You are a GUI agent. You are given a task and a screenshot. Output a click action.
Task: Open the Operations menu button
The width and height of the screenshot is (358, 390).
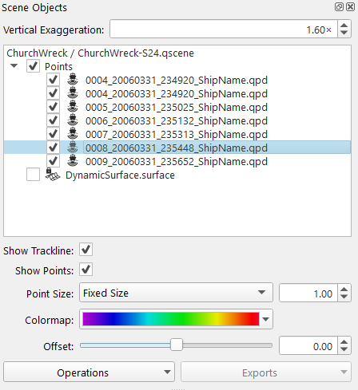point(89,372)
